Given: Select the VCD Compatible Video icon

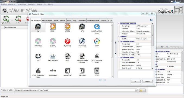Looking at the screenshot, I should 97,56.
